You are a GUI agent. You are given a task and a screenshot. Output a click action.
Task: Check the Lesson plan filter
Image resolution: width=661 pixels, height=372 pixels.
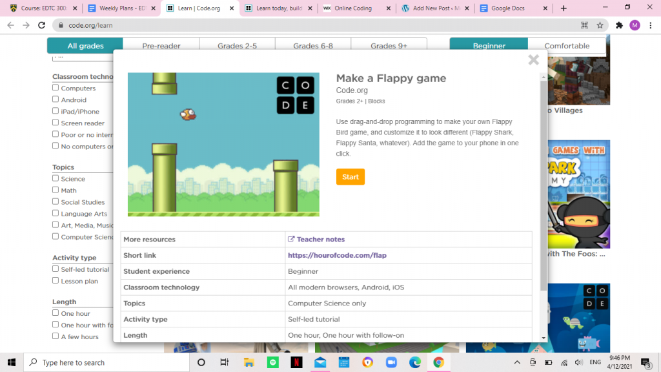56,280
